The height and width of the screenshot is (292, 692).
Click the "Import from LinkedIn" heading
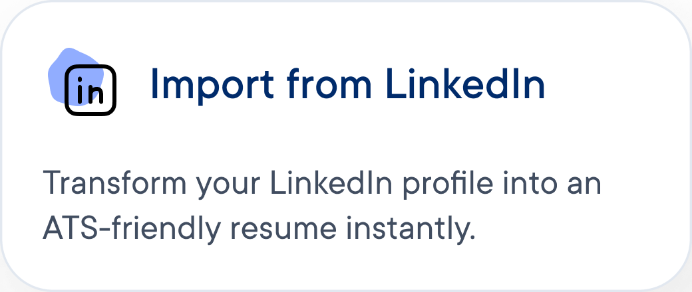(347, 84)
